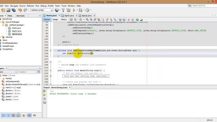
Task: Switch to the Design view button
Action: 55,20
